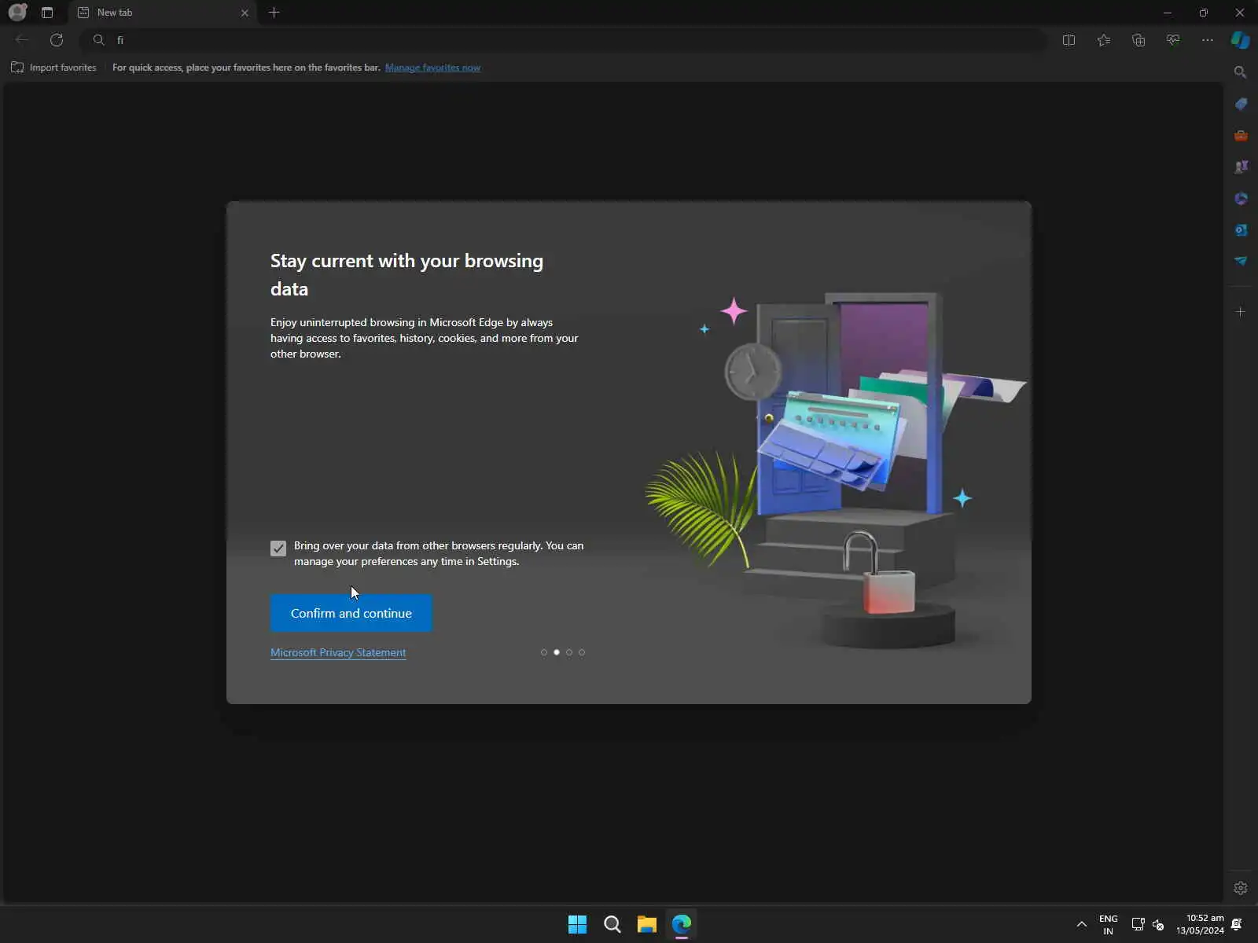
Task: Open clock showing 10:52 am
Action: click(x=1200, y=924)
